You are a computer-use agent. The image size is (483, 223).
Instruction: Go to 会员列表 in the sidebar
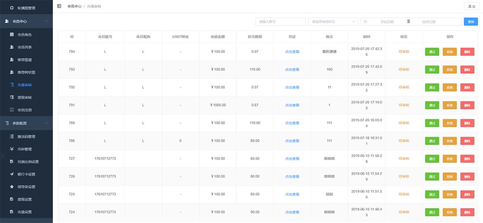point(25,47)
